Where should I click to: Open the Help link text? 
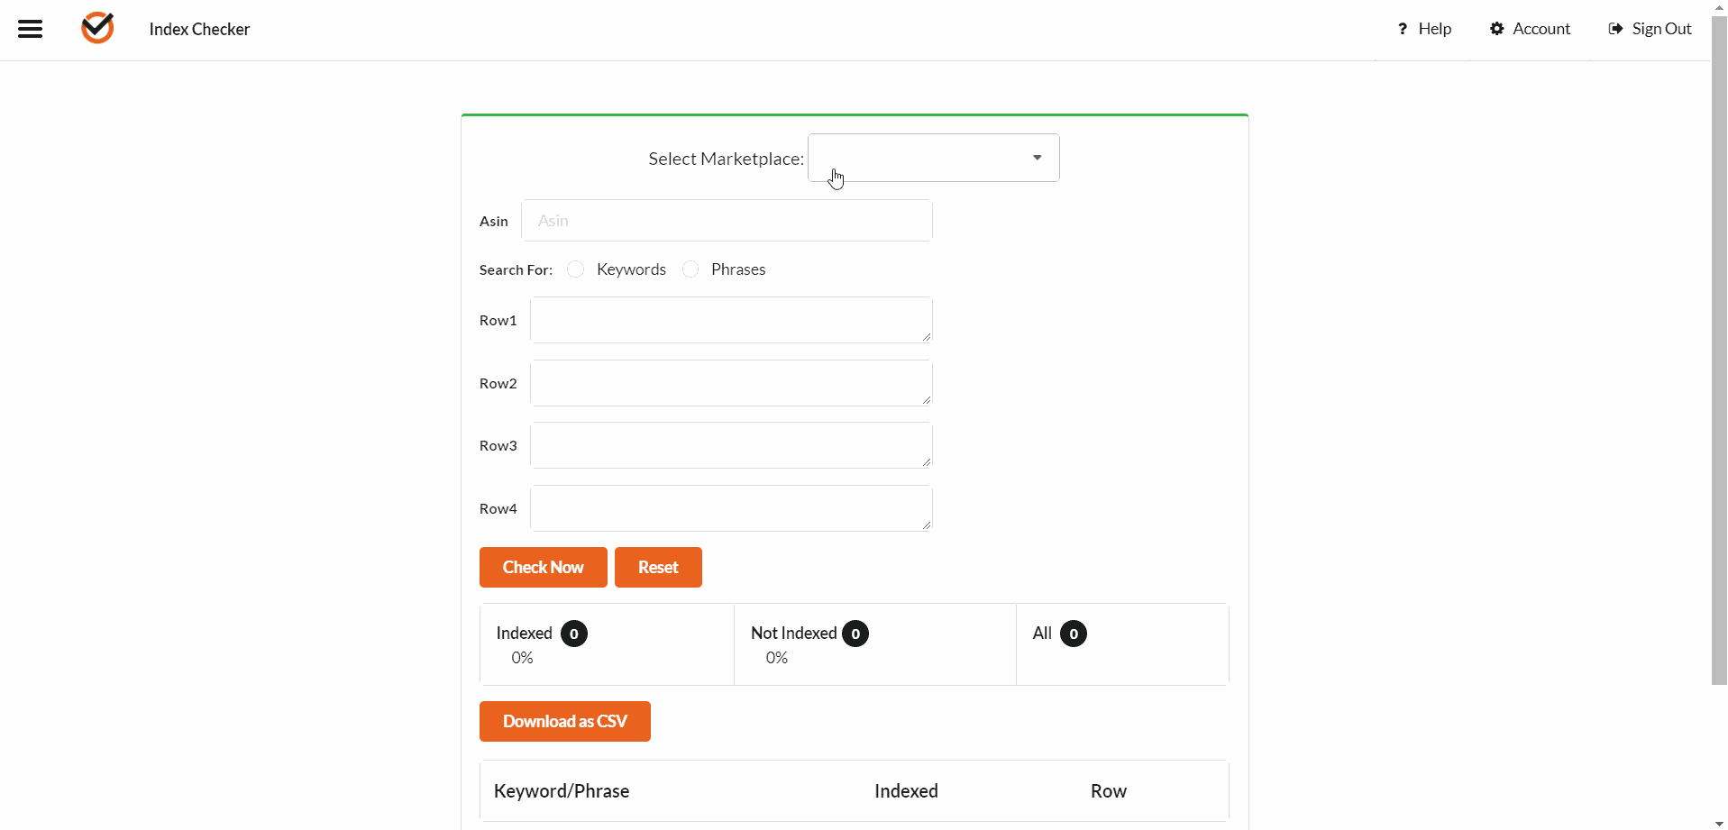coord(1435,29)
